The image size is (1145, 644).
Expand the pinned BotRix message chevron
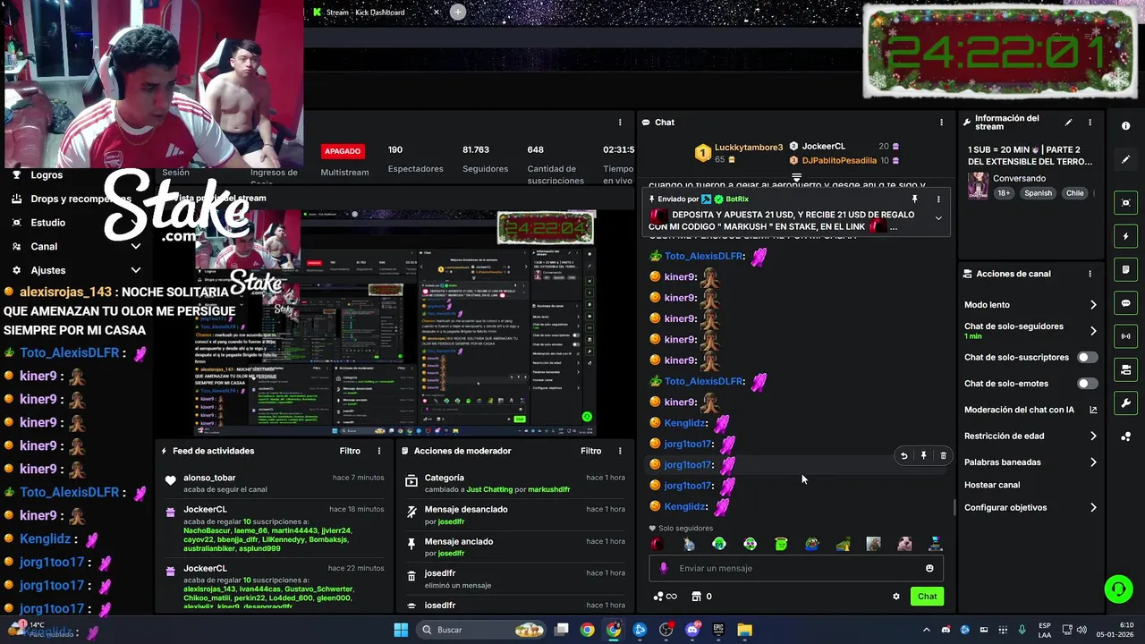(938, 217)
